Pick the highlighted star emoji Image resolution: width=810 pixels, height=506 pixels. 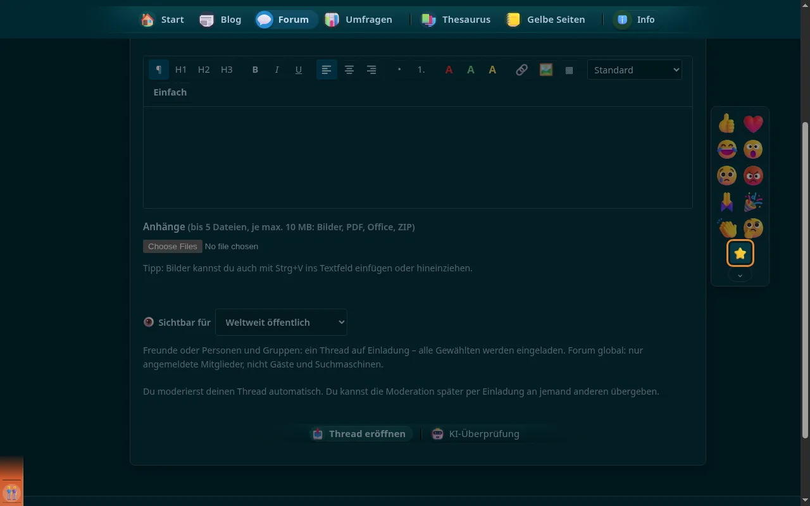pyautogui.click(x=740, y=254)
